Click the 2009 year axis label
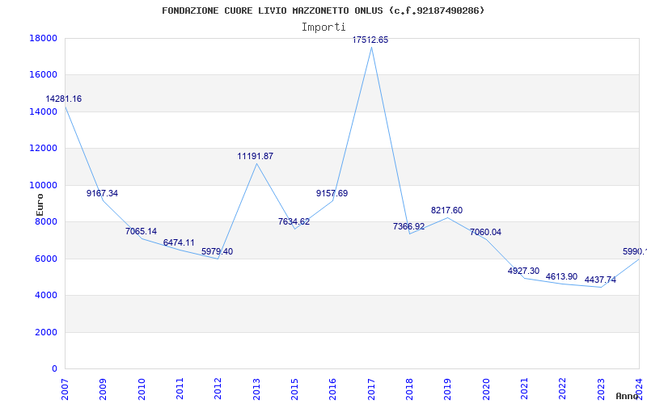This screenshot has width=647, height=404. pyautogui.click(x=103, y=389)
